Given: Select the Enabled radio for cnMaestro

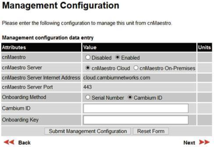Looking at the screenshot, I should tap(117, 57).
